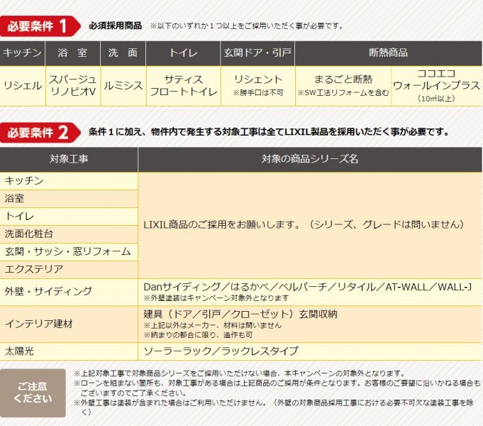Select the 外壁・サイディング row
This screenshot has width=483, height=426.
click(69, 292)
